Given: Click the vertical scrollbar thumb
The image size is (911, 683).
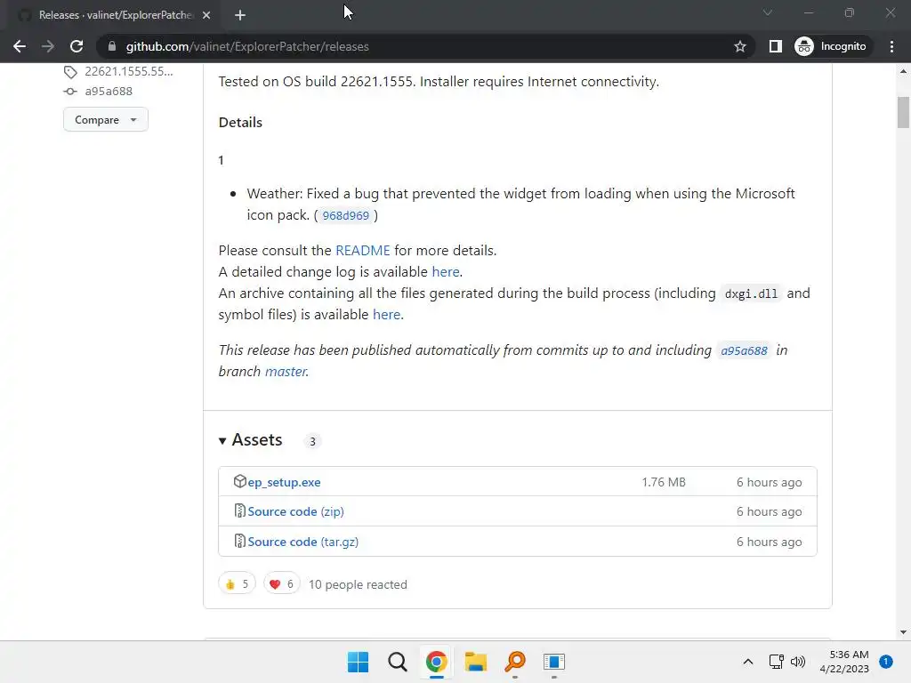Looking at the screenshot, I should click(903, 112).
